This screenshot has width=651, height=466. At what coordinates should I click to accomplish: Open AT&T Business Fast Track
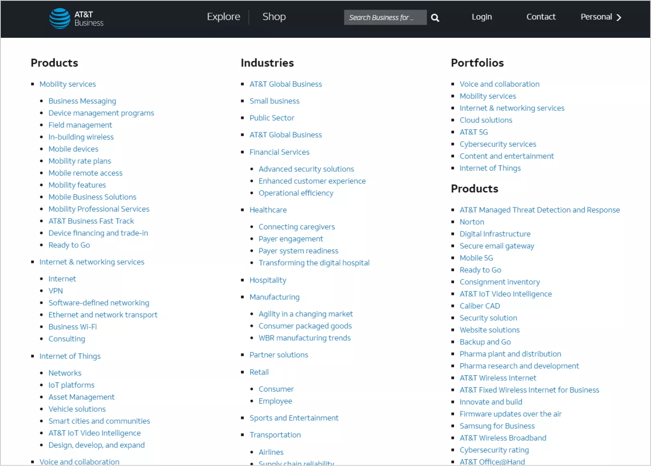91,221
